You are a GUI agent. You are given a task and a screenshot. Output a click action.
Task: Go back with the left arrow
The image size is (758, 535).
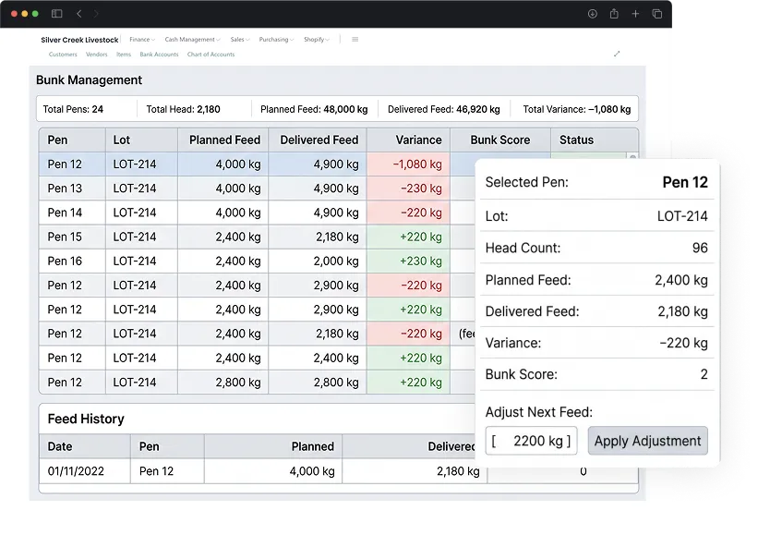coord(78,14)
